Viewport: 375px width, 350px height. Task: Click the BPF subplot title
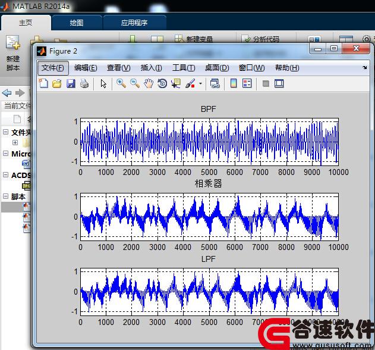coord(209,110)
